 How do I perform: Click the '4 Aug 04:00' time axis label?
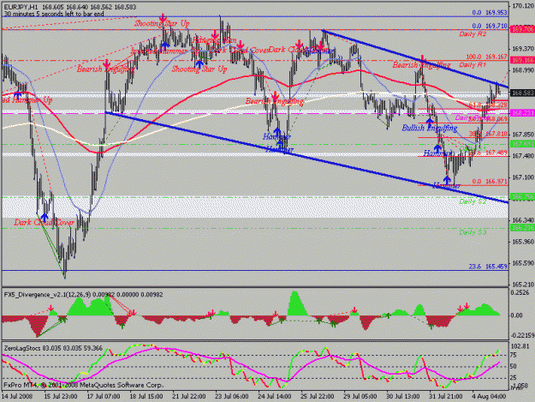coord(489,396)
